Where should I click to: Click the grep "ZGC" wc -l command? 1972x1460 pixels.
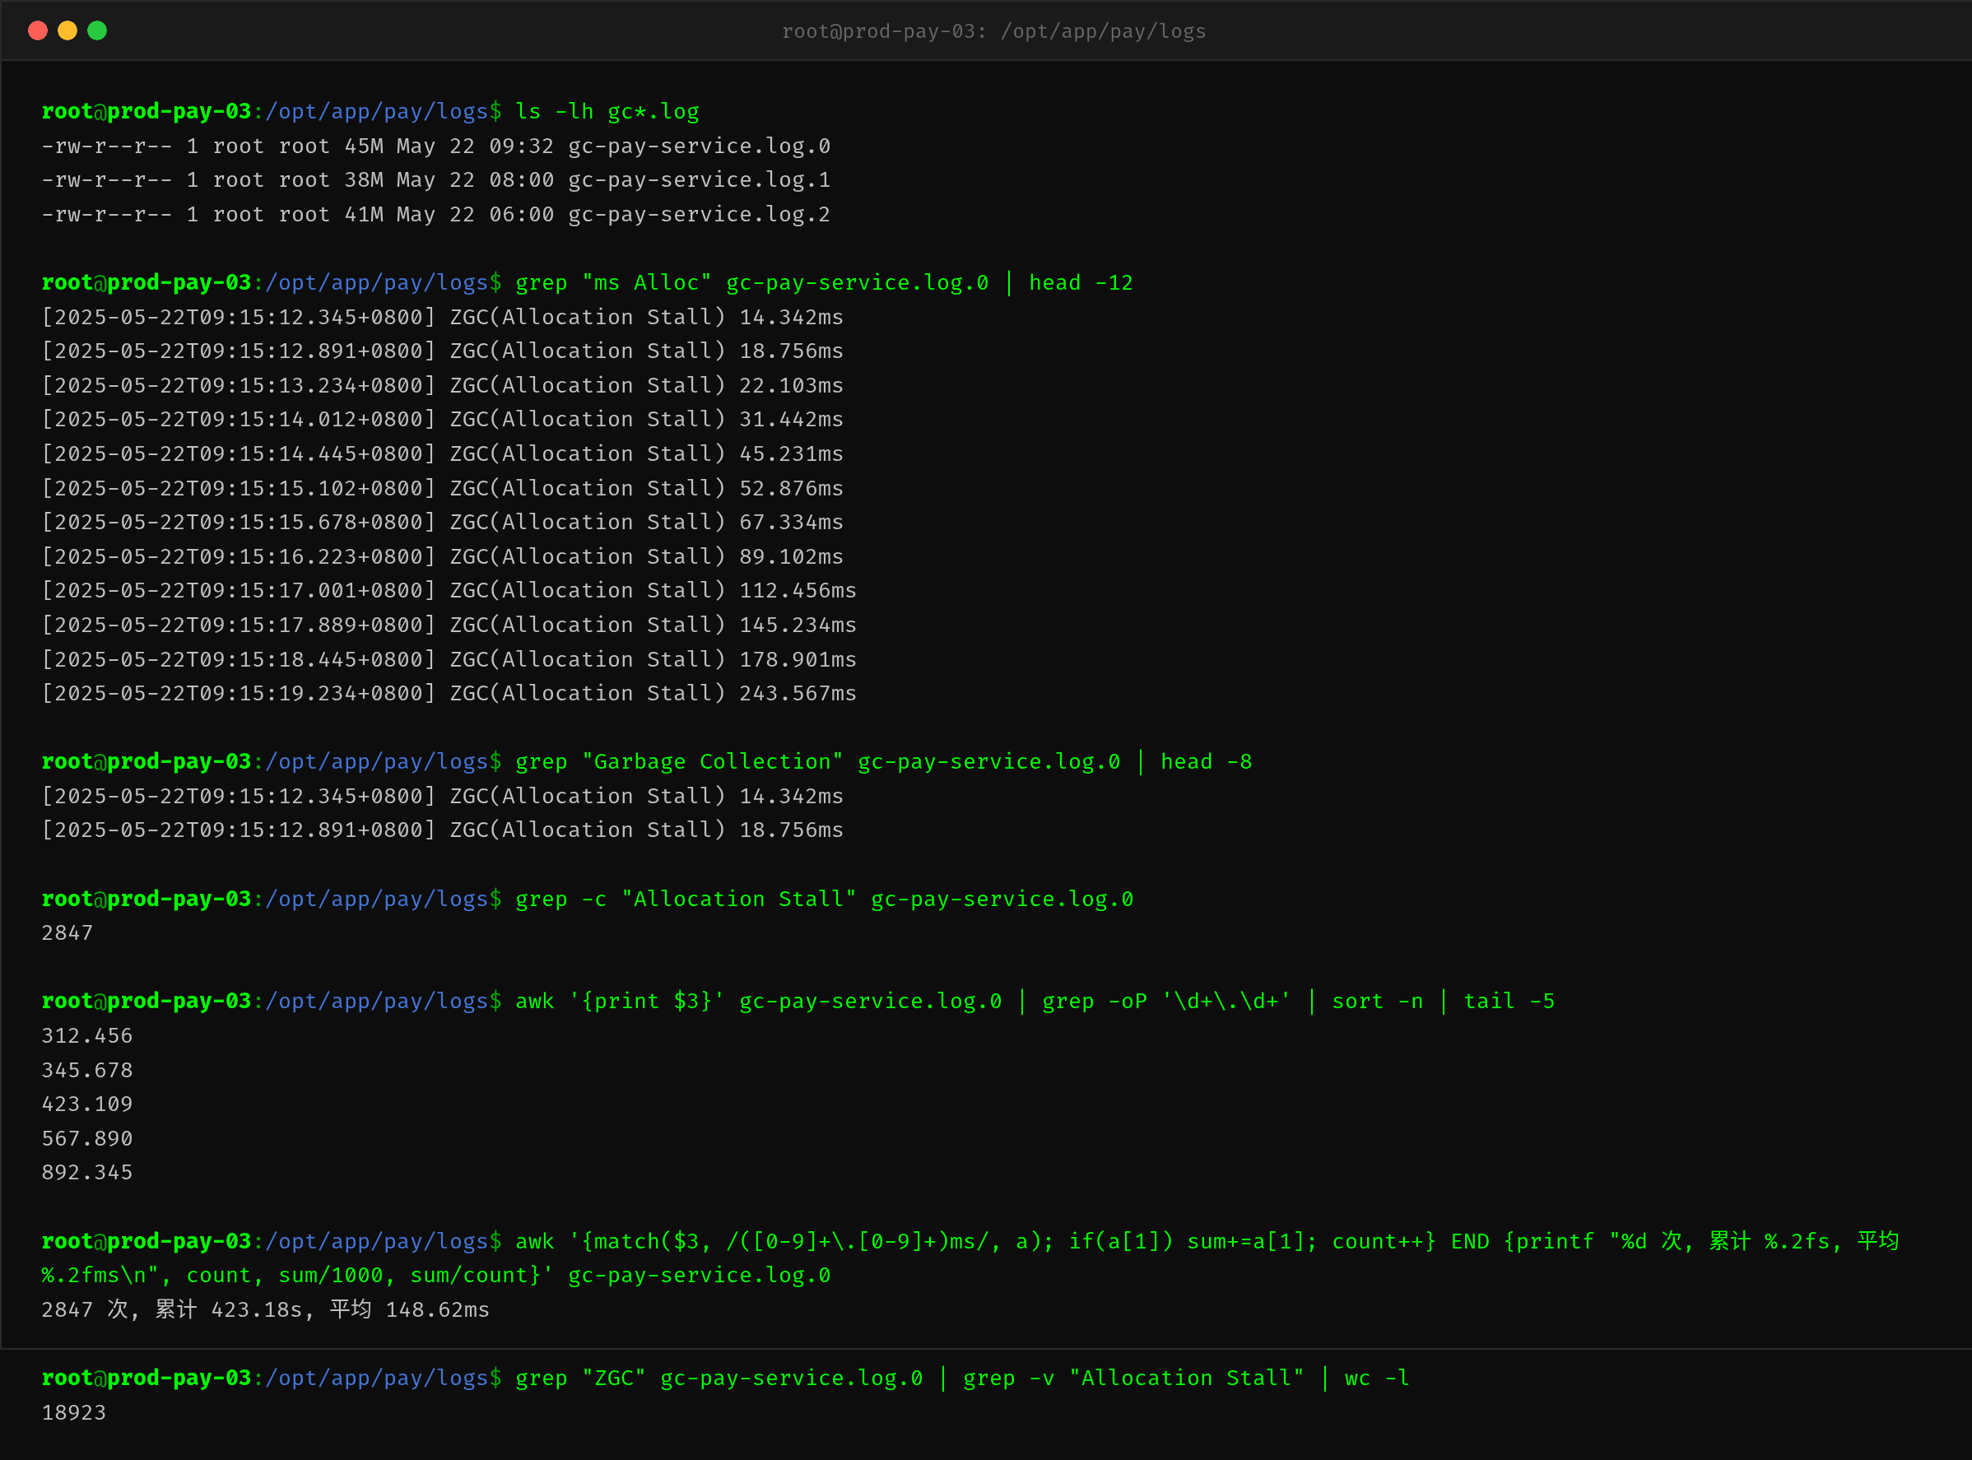(x=963, y=1379)
